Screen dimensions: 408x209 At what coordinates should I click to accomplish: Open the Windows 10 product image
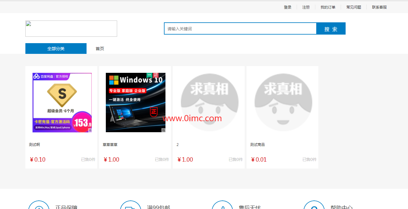tap(135, 103)
